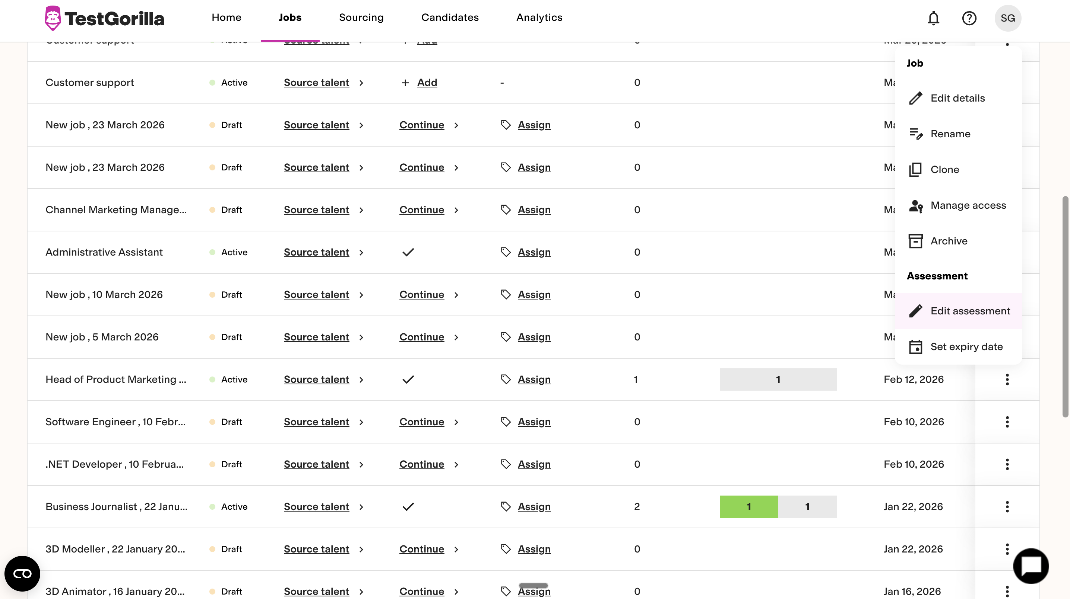Go to the Home tab

[227, 17]
